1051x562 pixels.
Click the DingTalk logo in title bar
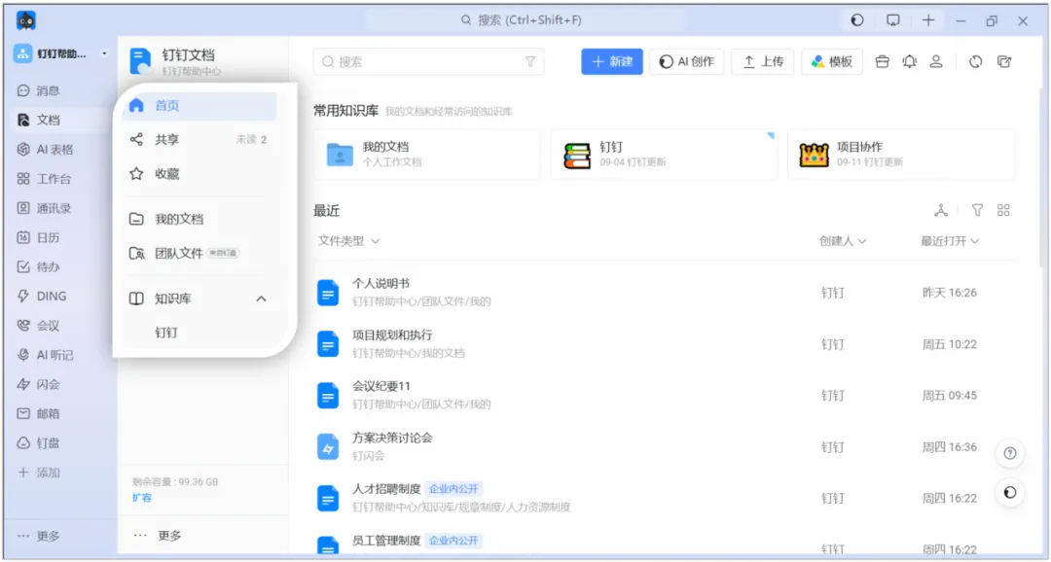26,20
